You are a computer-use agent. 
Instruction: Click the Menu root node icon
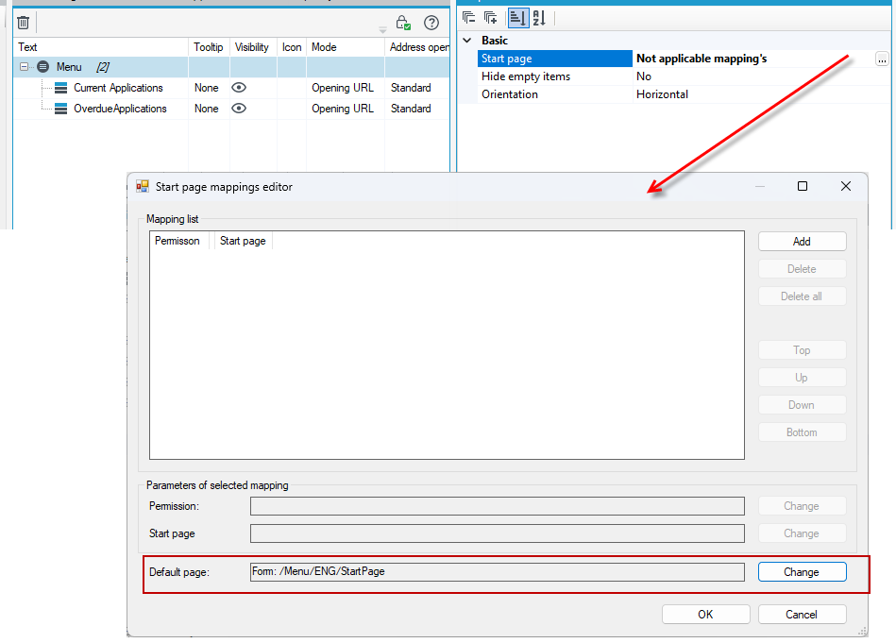42,67
